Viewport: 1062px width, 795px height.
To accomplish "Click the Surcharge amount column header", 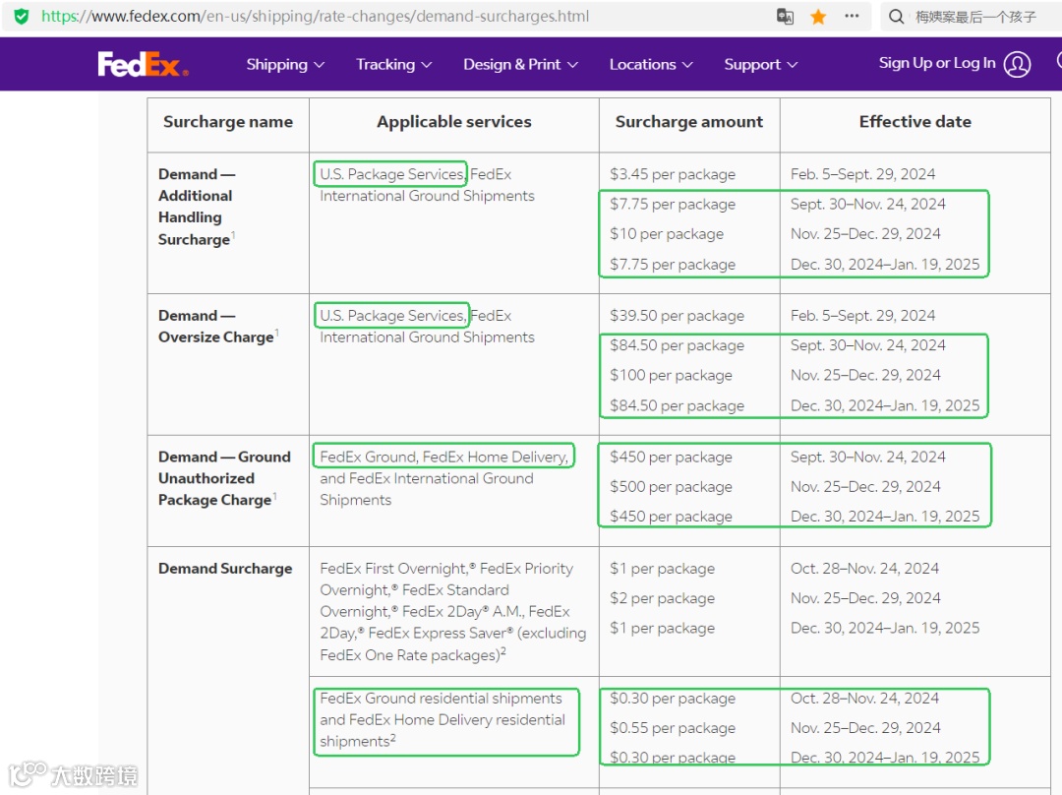I will [689, 121].
